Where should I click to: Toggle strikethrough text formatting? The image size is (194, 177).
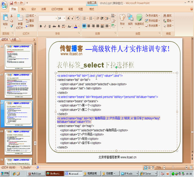(54, 26)
